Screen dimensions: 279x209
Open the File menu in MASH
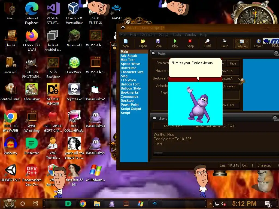123,35
